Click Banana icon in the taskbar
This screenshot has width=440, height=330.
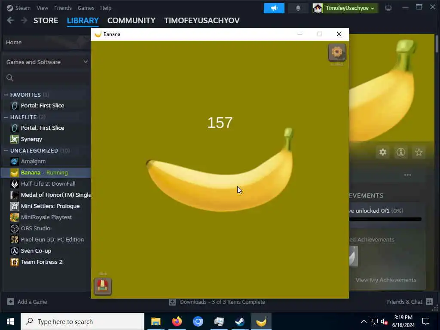pyautogui.click(x=261, y=321)
